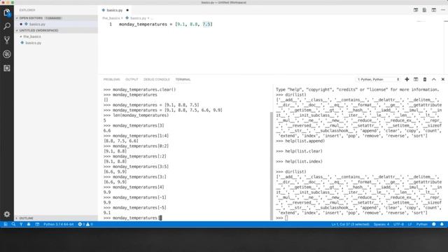Click line 1 of monday_temperatures code
Viewport: 448px width, 252px height.
(166, 24)
